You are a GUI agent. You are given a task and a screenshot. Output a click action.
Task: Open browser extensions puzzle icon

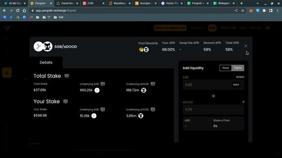[x=264, y=11]
